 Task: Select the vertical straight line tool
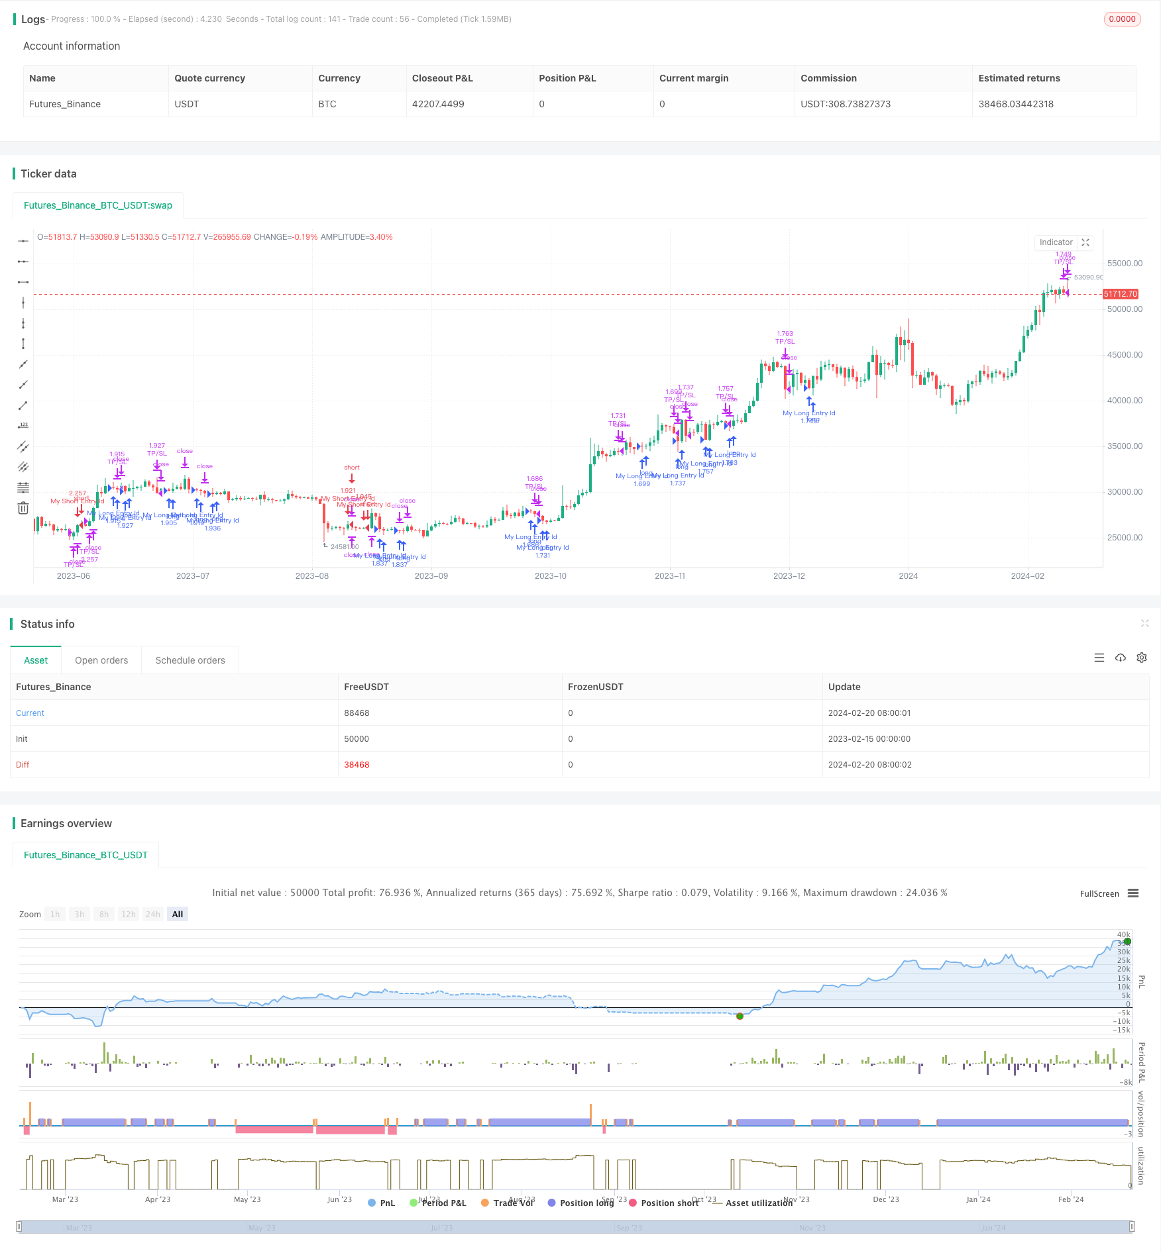tap(23, 303)
